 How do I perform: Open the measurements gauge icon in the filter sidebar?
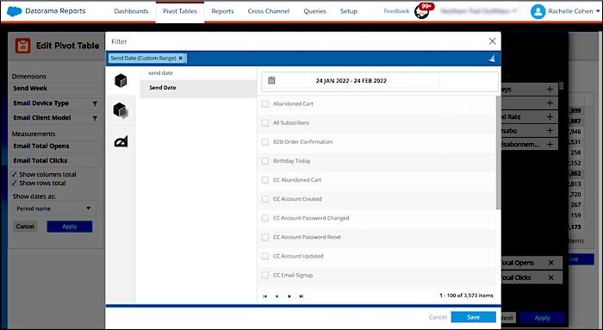coord(121,141)
